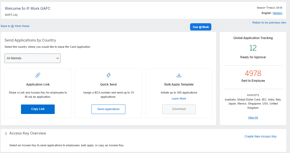Click the Application Link card title
Screen dimensions: 290x153
click(38, 84)
